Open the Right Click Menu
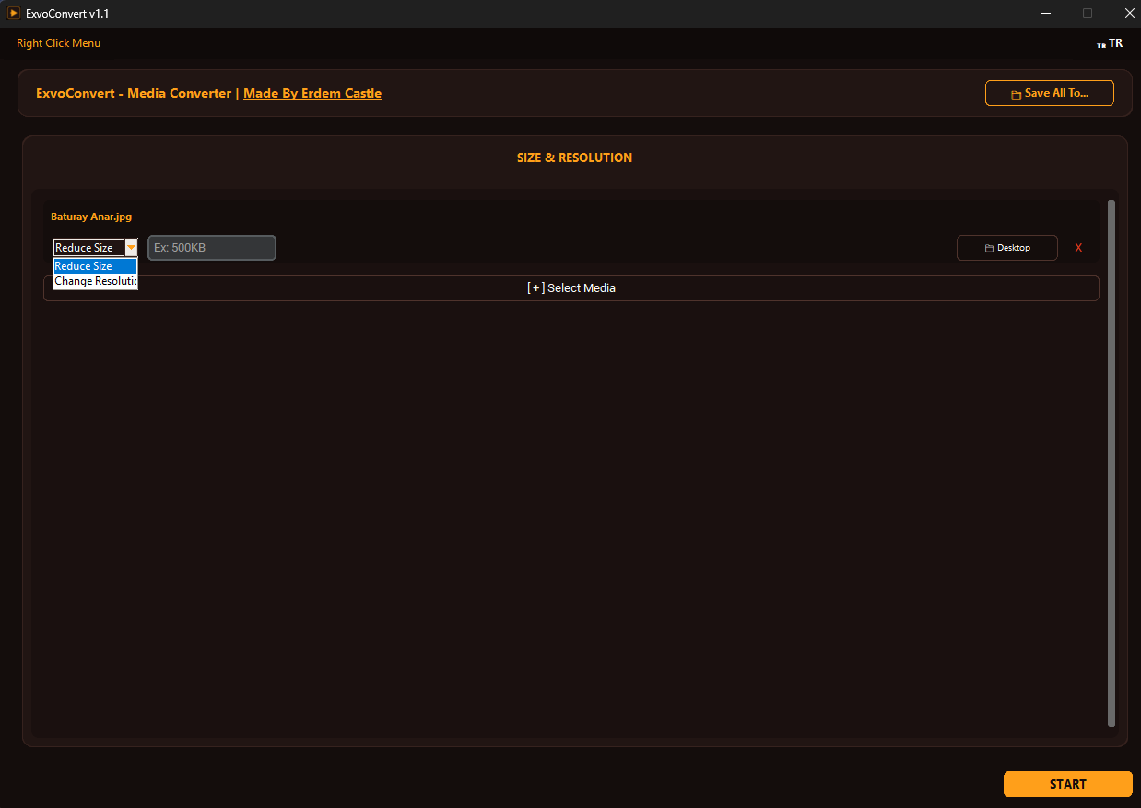Image resolution: width=1141 pixels, height=808 pixels. [x=59, y=43]
